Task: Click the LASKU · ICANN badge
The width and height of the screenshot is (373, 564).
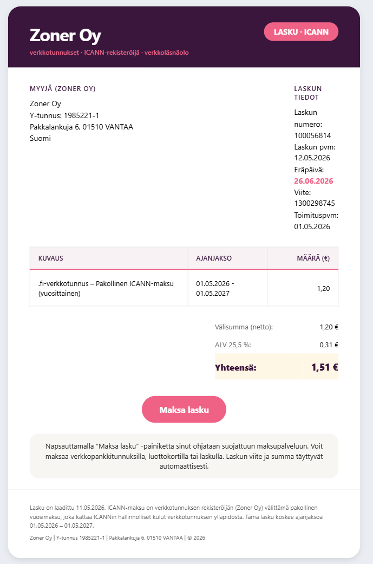Action: tap(301, 31)
